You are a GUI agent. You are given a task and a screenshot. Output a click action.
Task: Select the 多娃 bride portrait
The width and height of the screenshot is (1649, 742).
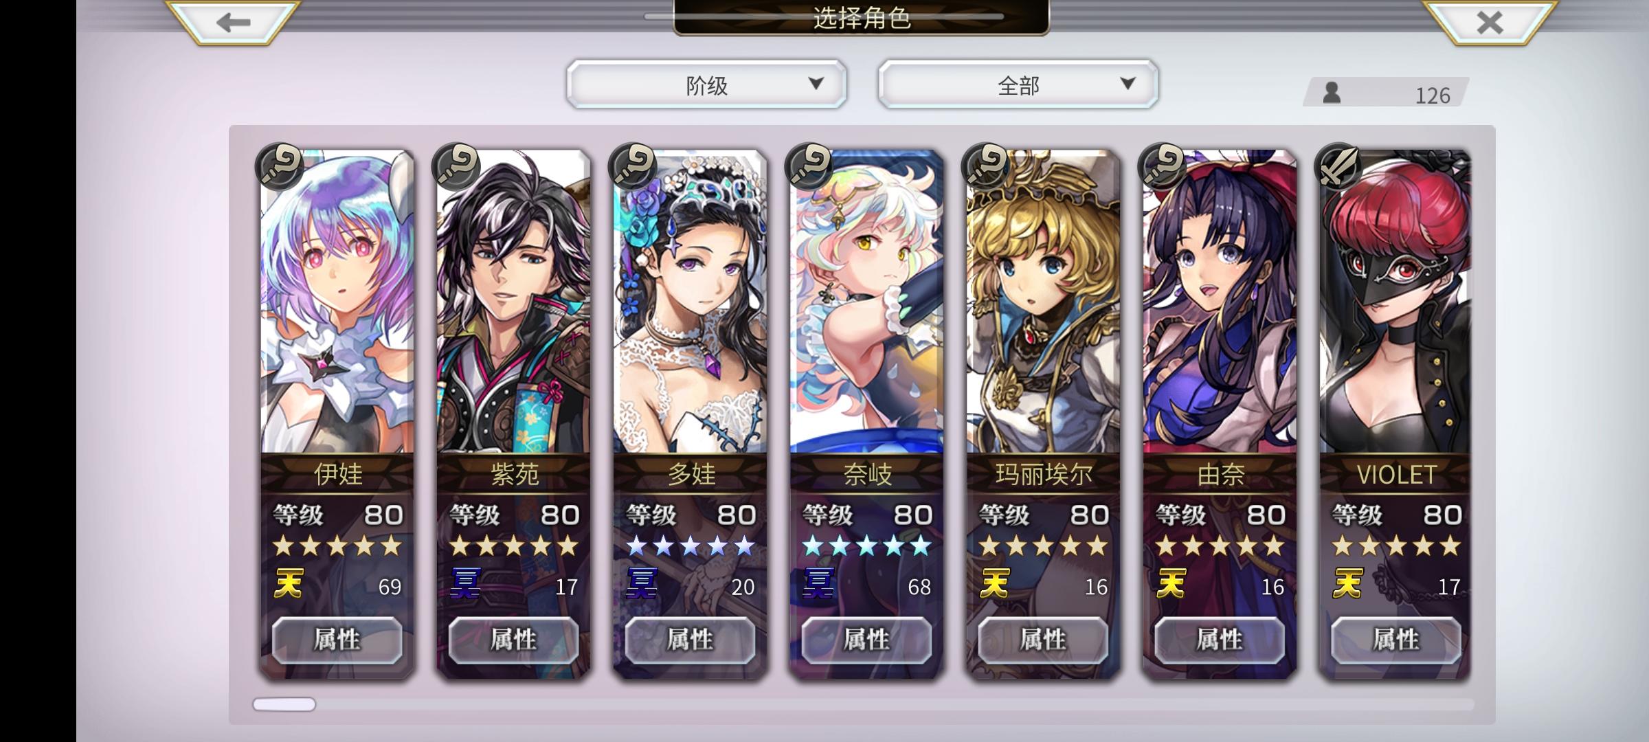(690, 302)
